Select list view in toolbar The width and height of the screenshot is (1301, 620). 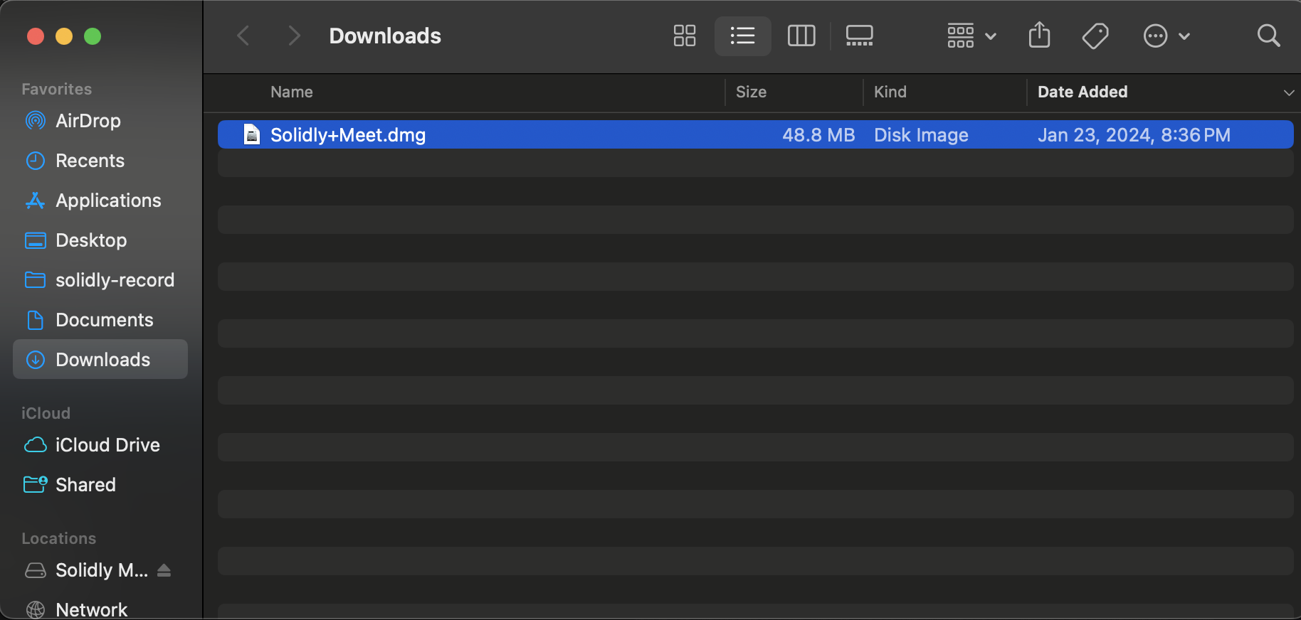click(x=742, y=36)
